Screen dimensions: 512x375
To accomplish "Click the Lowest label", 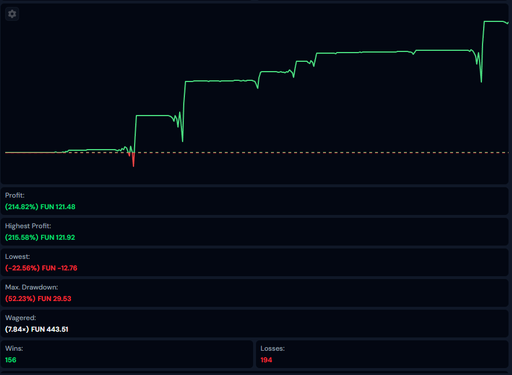I will (x=17, y=256).
